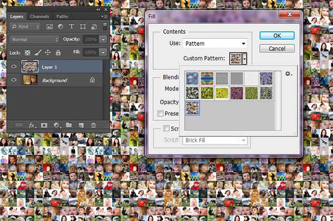The height and width of the screenshot is (221, 333).
Task: Click the type layer filter icon
Action: click(72, 27)
